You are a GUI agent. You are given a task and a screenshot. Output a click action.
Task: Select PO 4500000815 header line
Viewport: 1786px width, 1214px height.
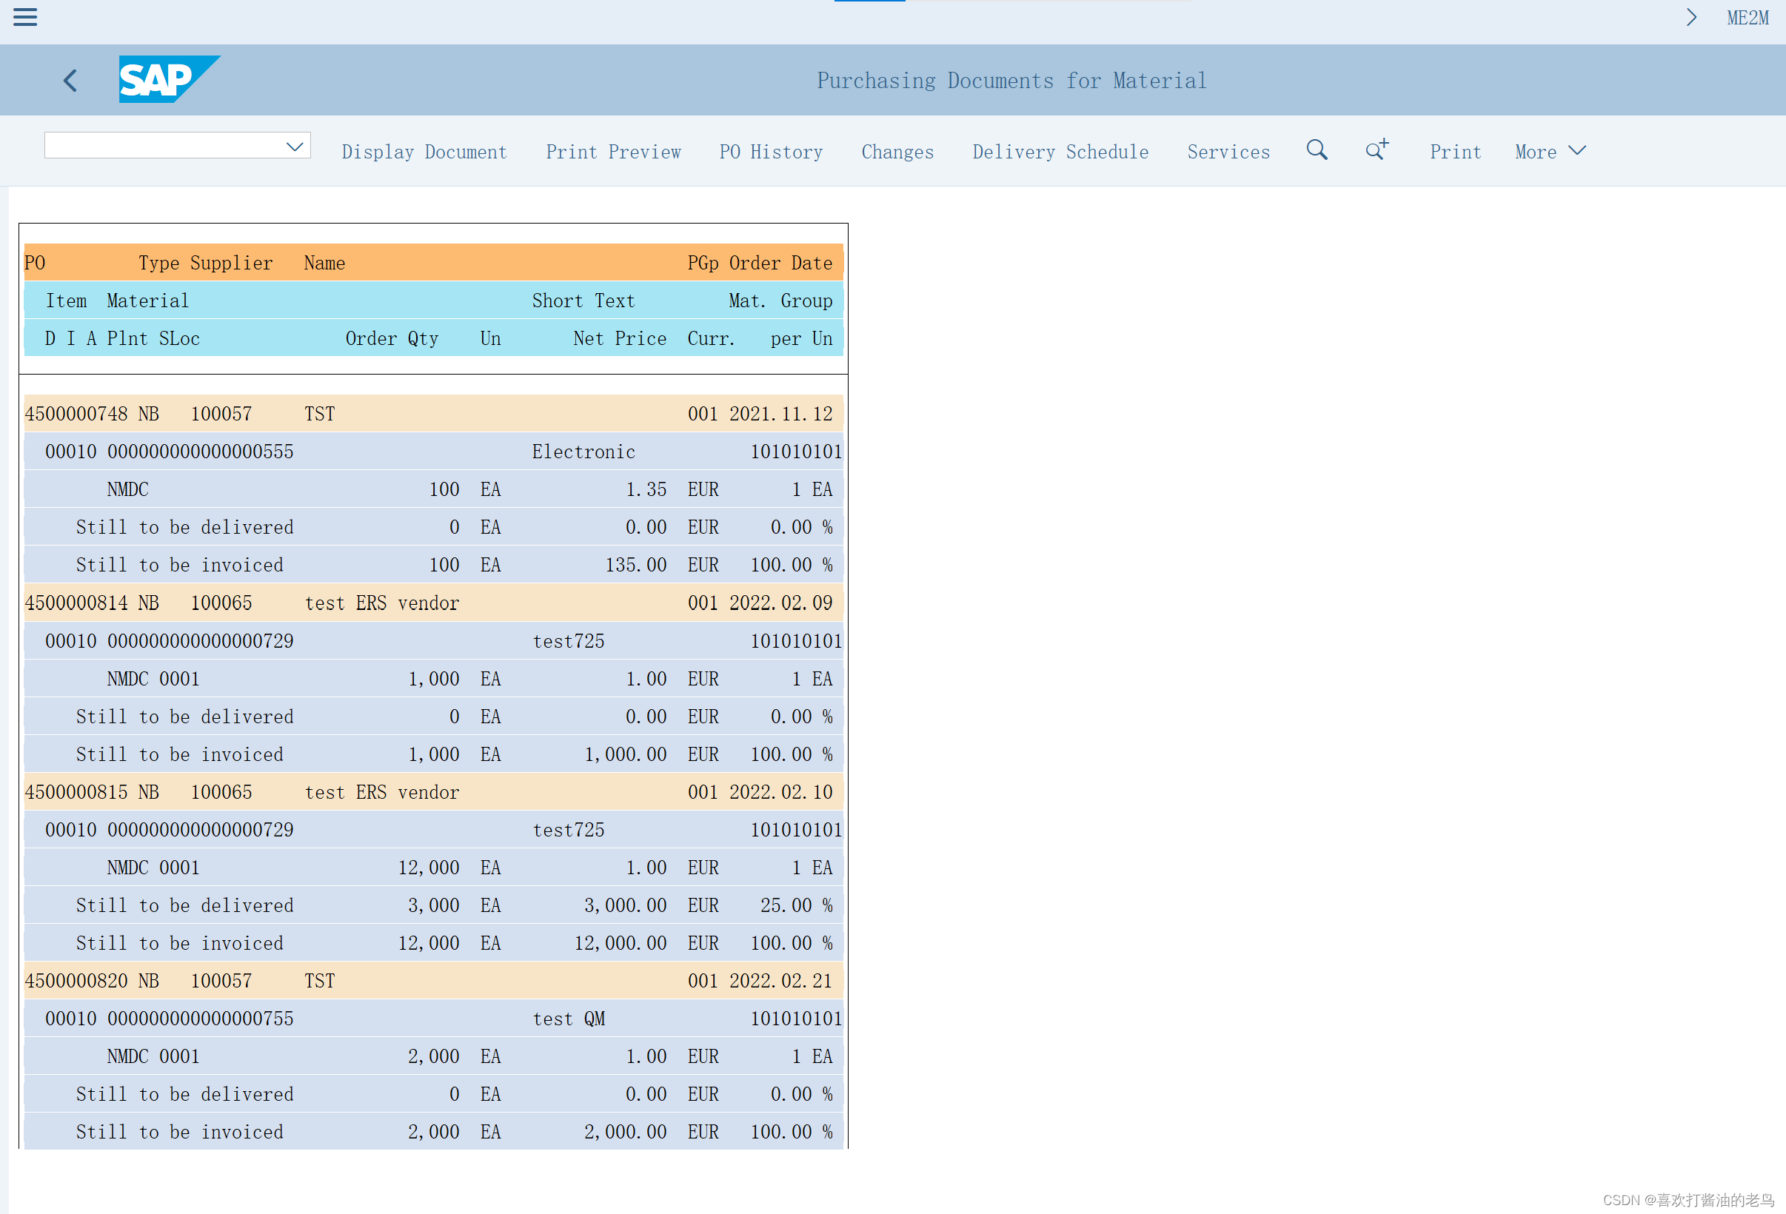point(76,792)
